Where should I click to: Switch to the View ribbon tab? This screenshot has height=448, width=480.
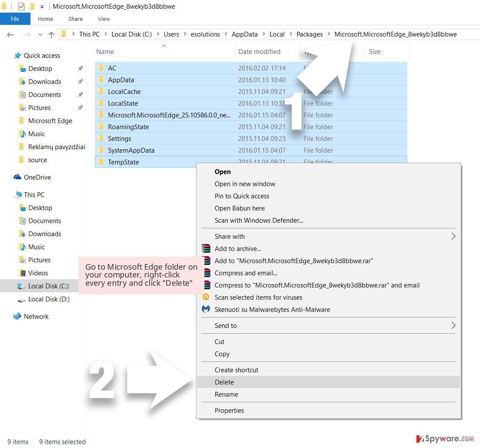point(104,19)
